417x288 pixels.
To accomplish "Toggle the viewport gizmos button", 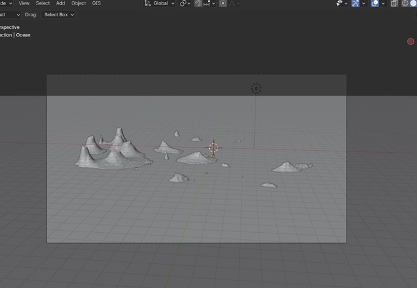I will coord(356,3).
